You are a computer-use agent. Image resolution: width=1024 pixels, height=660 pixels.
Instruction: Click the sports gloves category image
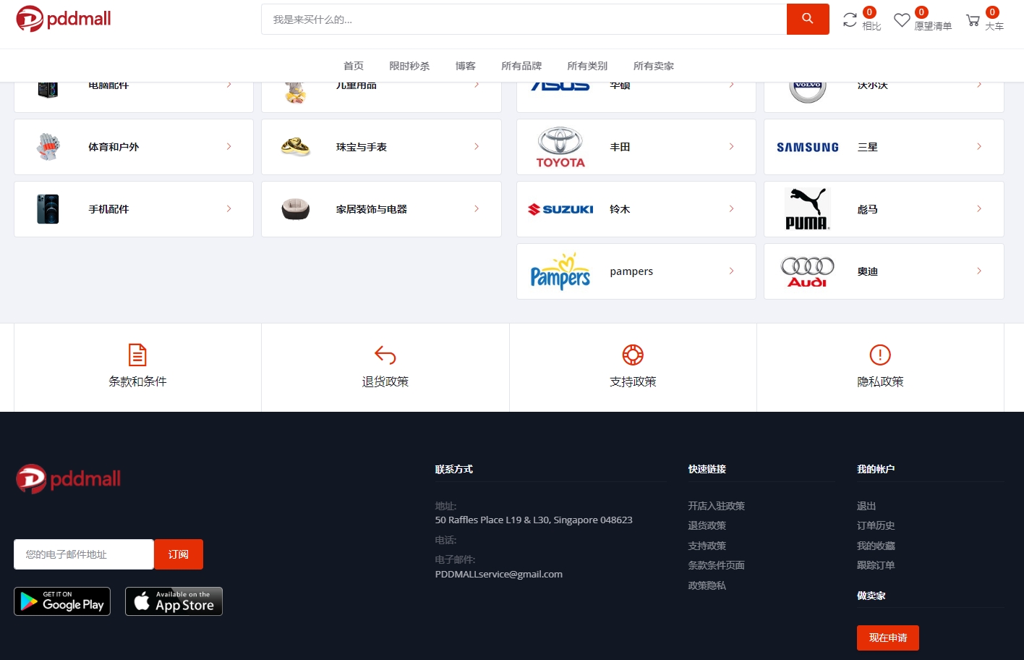(48, 147)
